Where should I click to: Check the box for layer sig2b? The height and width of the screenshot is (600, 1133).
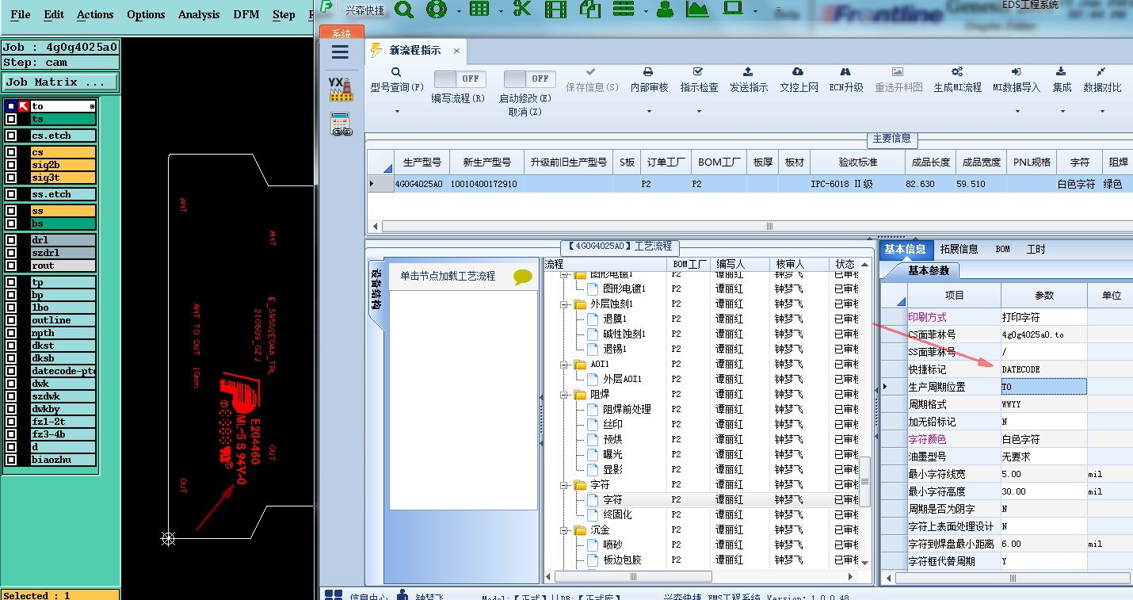[x=11, y=165]
